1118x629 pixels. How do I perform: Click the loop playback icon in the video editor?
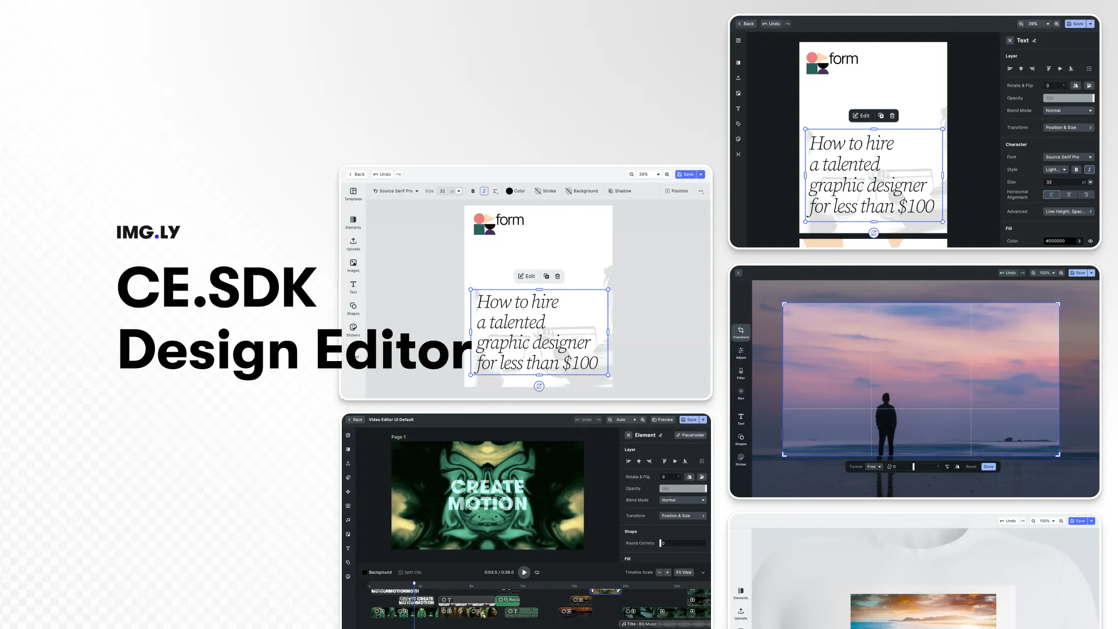click(537, 573)
